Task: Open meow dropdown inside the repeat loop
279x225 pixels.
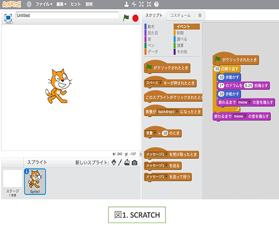Action: coord(245,102)
